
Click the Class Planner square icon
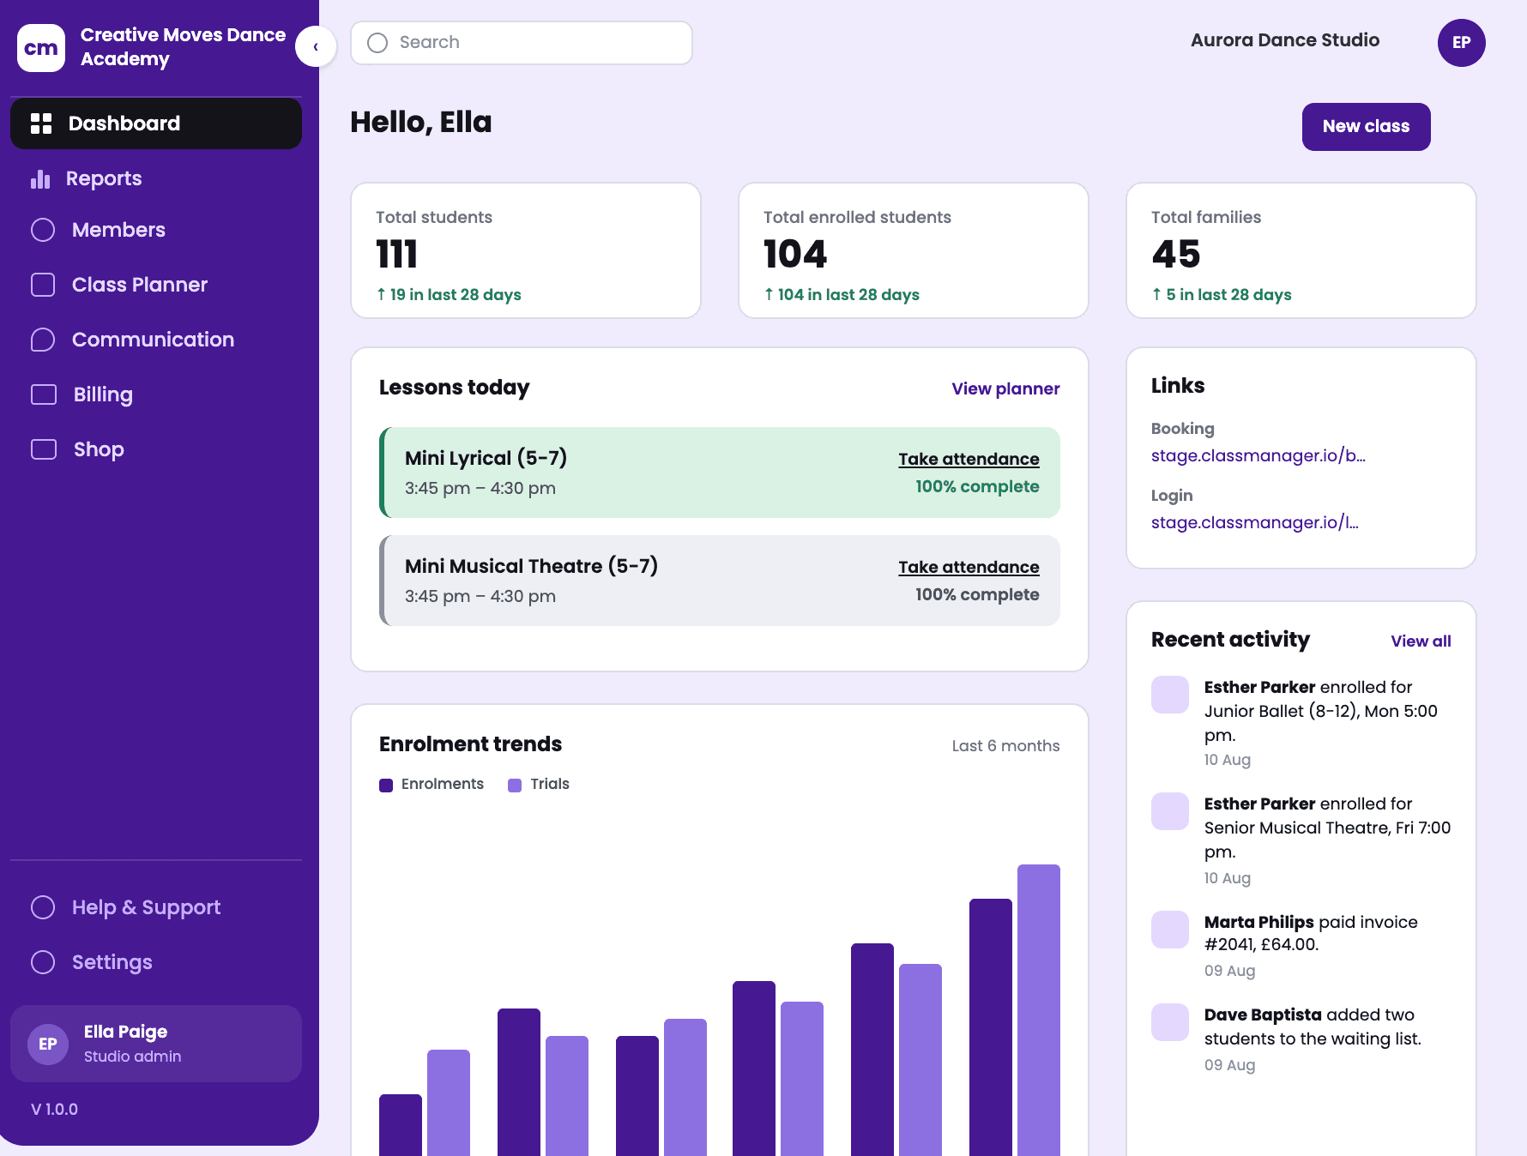(43, 285)
